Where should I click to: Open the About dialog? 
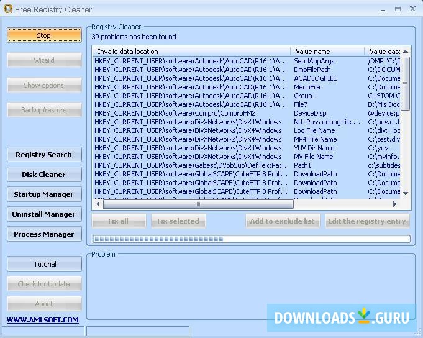[44, 304]
